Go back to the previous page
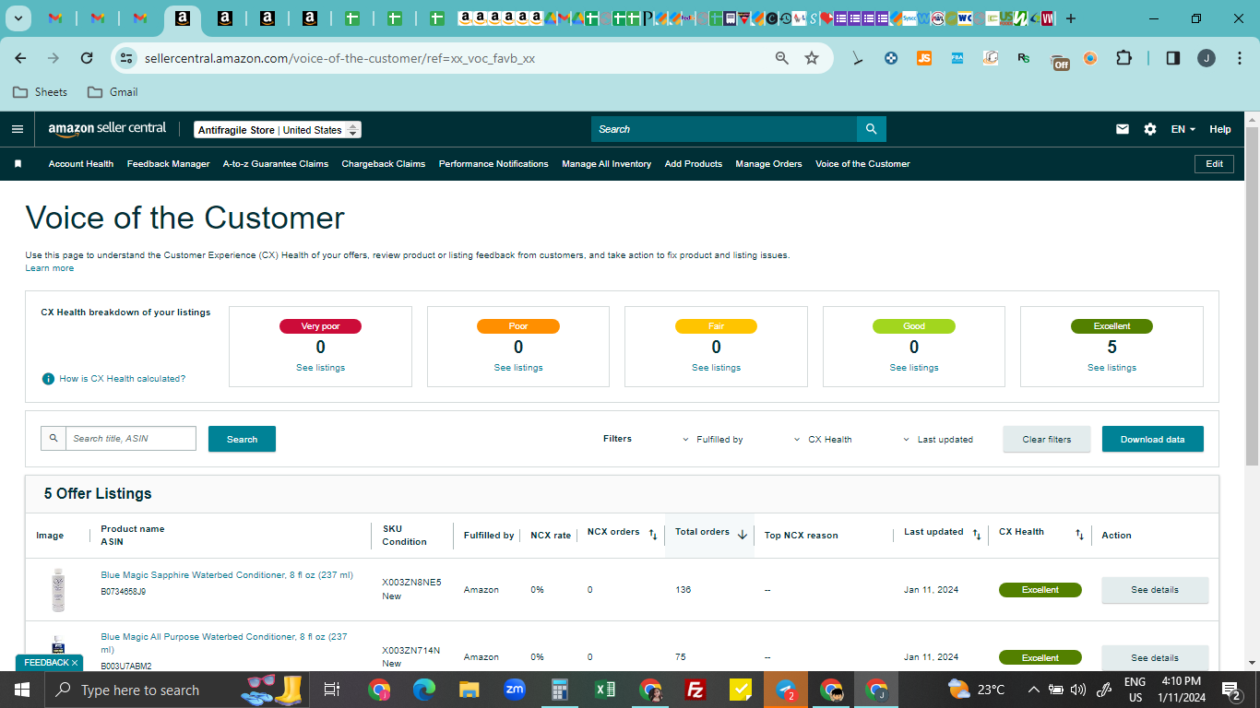This screenshot has width=1260, height=708. pos(20,58)
